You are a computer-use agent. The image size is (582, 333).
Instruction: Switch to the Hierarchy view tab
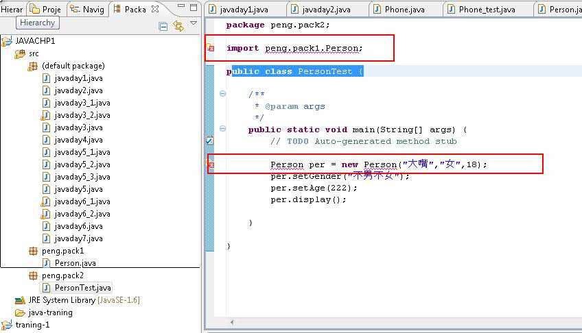click(x=12, y=9)
